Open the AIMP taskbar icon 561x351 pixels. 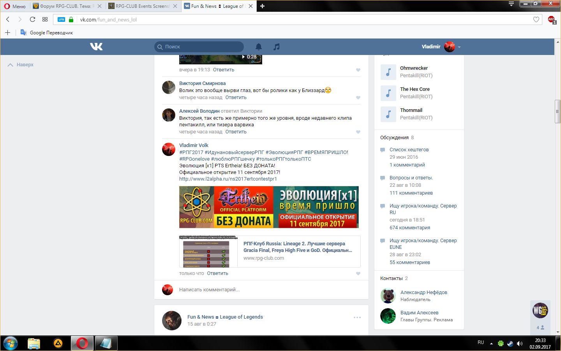coord(58,343)
